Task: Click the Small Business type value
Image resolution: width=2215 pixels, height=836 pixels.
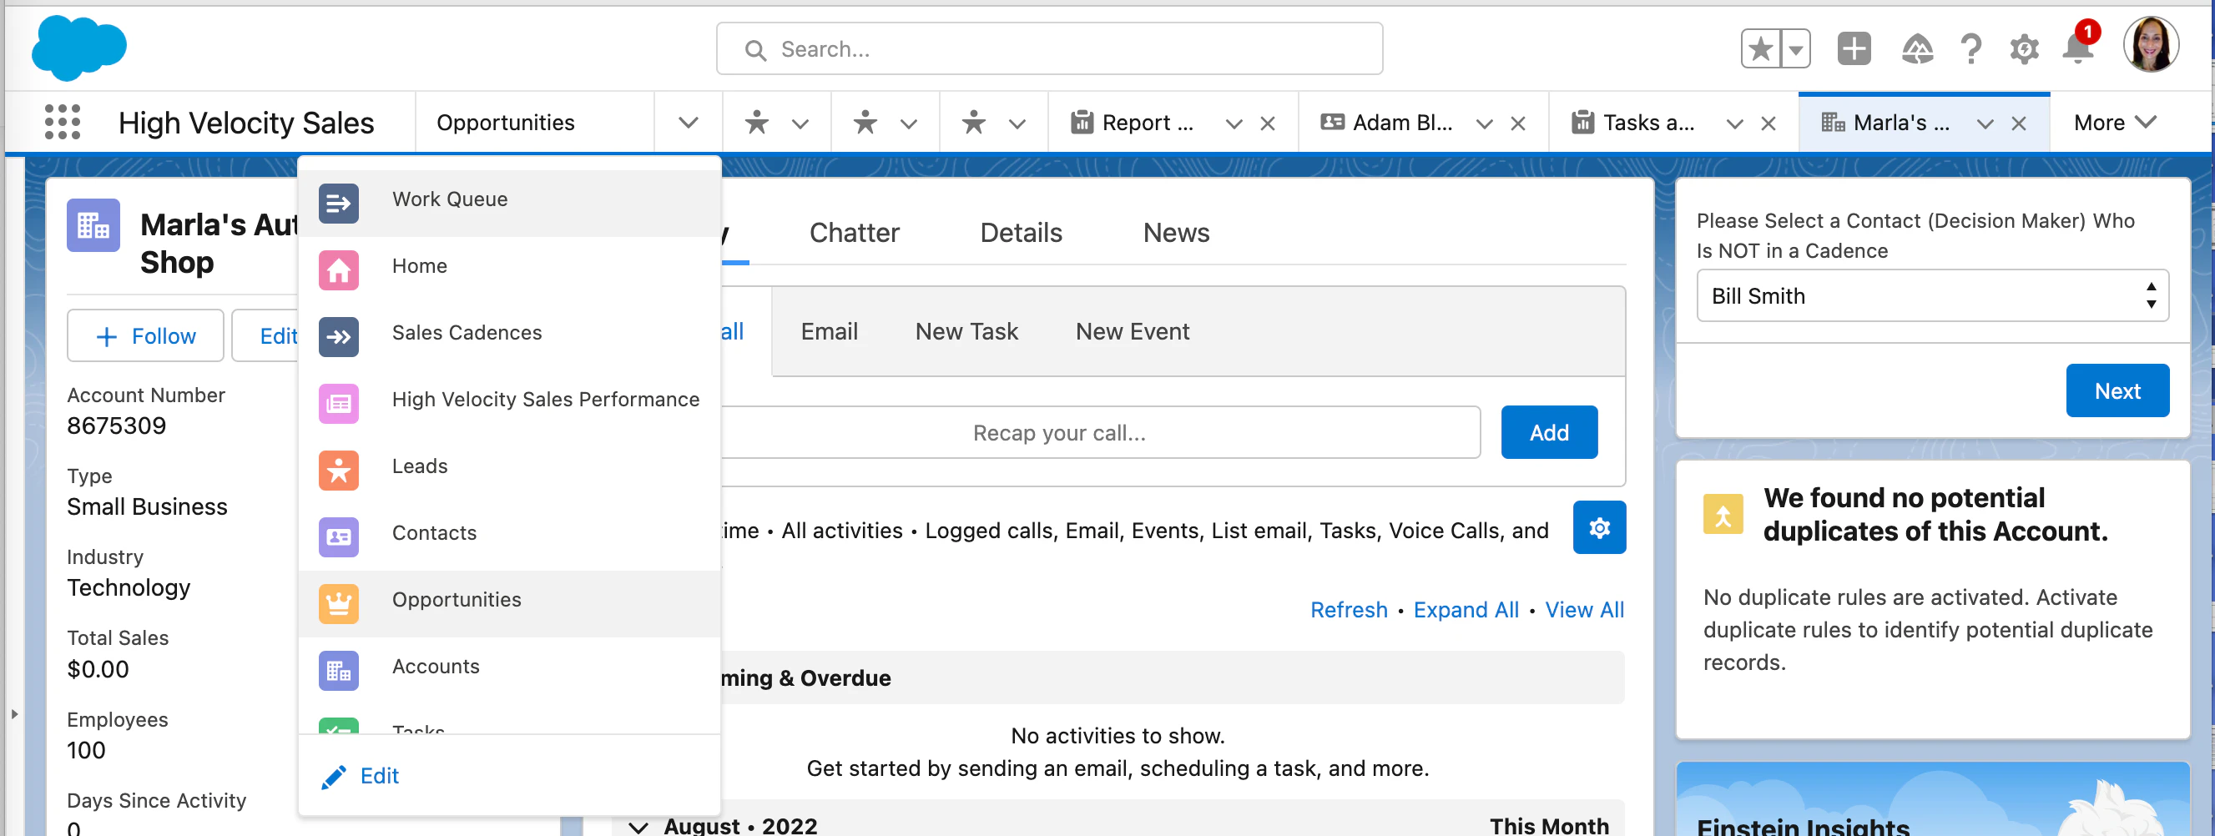Action: (147, 508)
